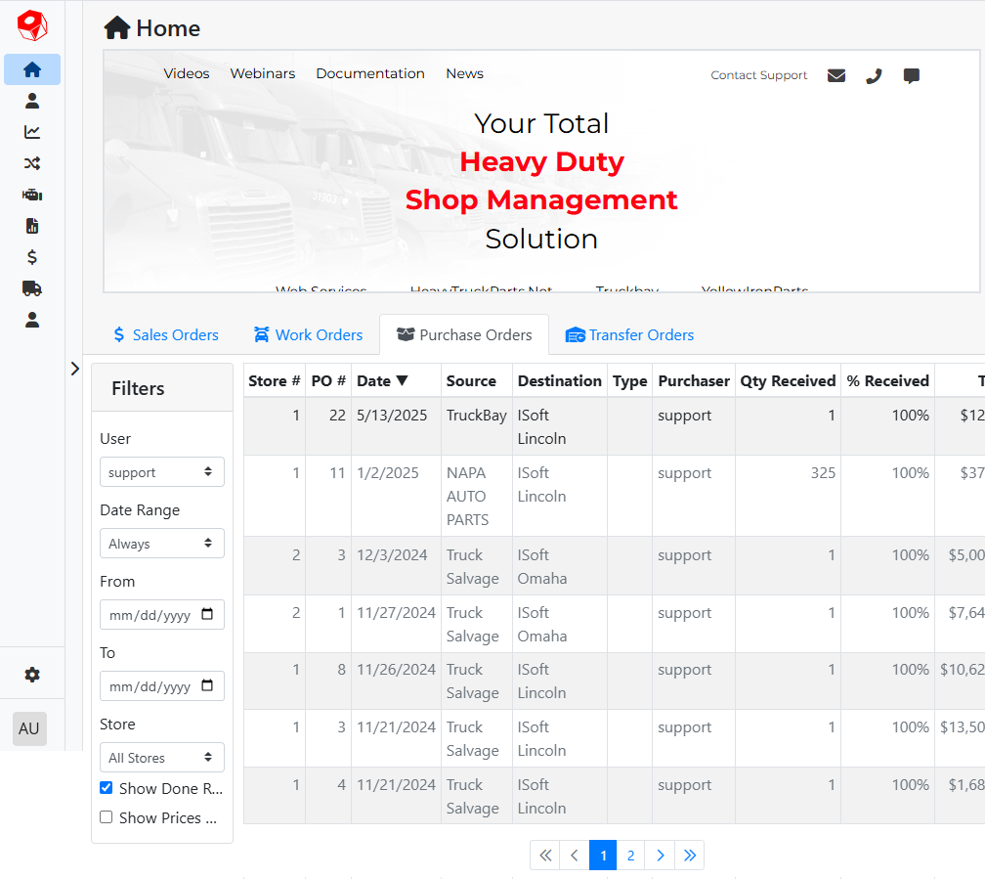Open the shuffle arrows sidebar icon
985x879 pixels.
click(32, 163)
